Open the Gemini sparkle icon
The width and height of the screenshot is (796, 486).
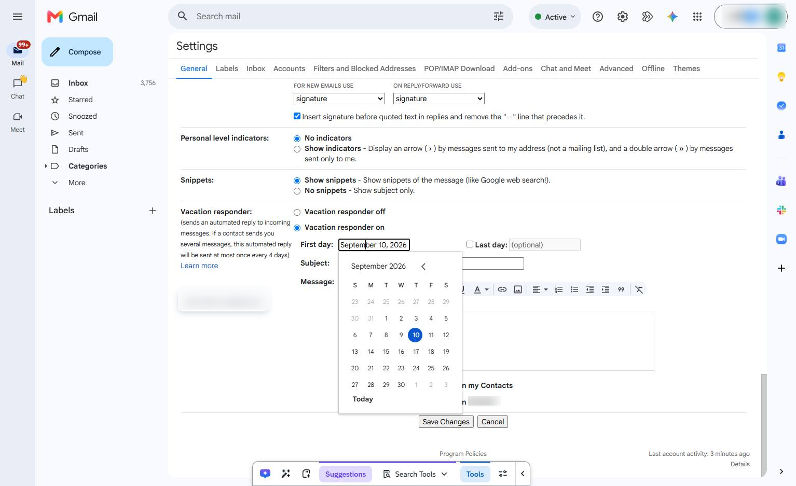click(673, 17)
